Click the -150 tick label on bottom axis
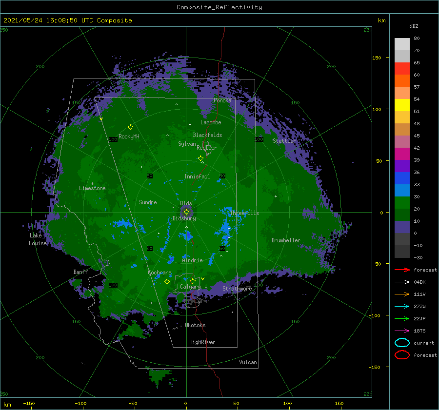Screen dimensions: 439x410 pyautogui.click(x=29, y=403)
